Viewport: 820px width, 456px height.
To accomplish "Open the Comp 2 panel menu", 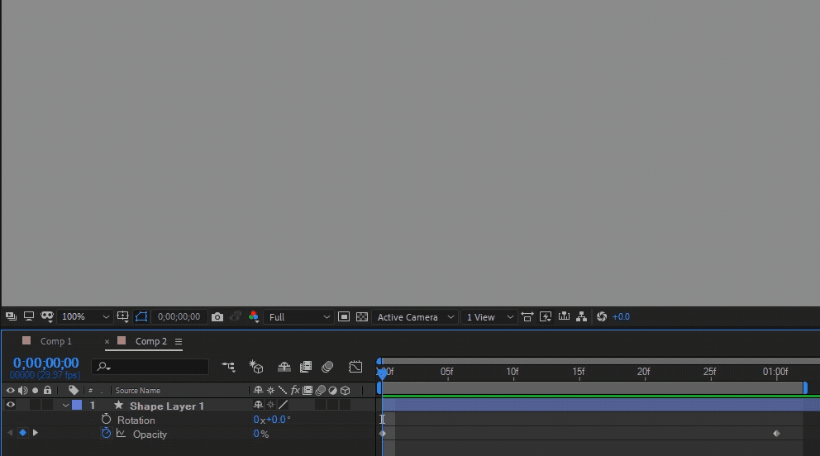I will tap(179, 342).
